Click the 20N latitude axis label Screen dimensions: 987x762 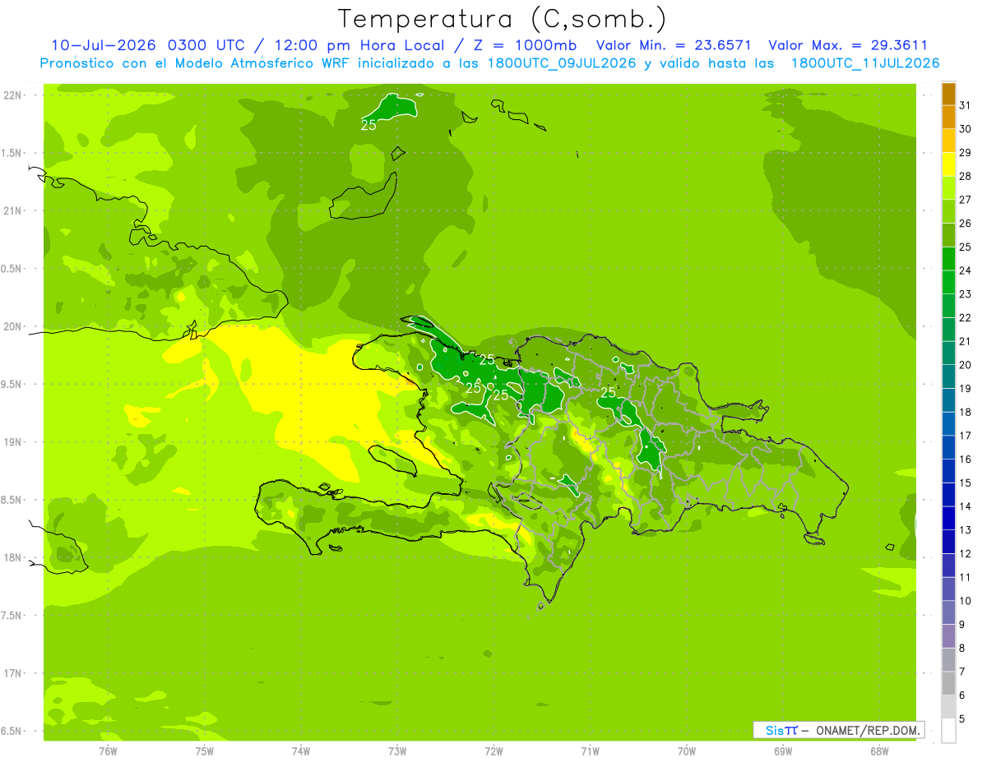coord(13,326)
